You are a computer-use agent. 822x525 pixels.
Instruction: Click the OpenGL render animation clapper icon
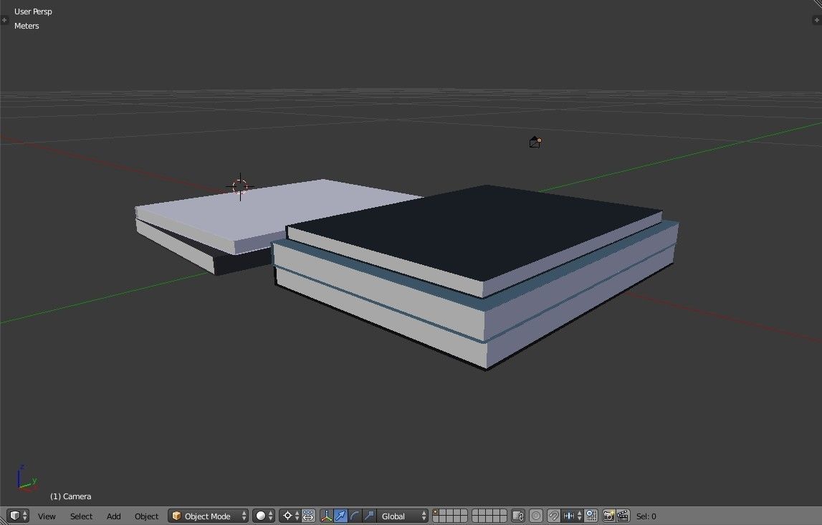coord(623,516)
